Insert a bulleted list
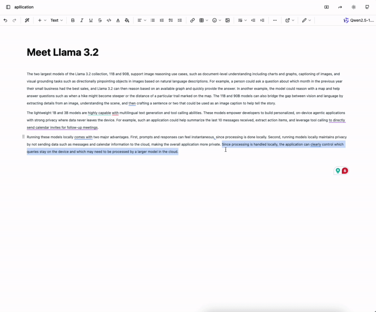The image size is (376, 312). (x=153, y=20)
